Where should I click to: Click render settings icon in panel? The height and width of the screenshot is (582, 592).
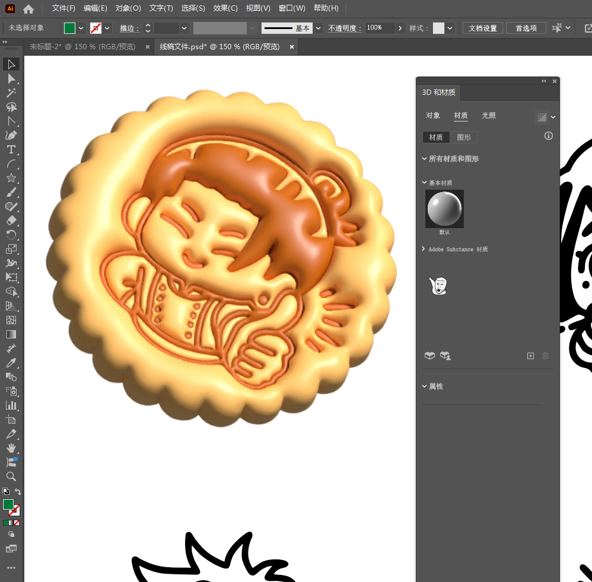pyautogui.click(x=542, y=117)
